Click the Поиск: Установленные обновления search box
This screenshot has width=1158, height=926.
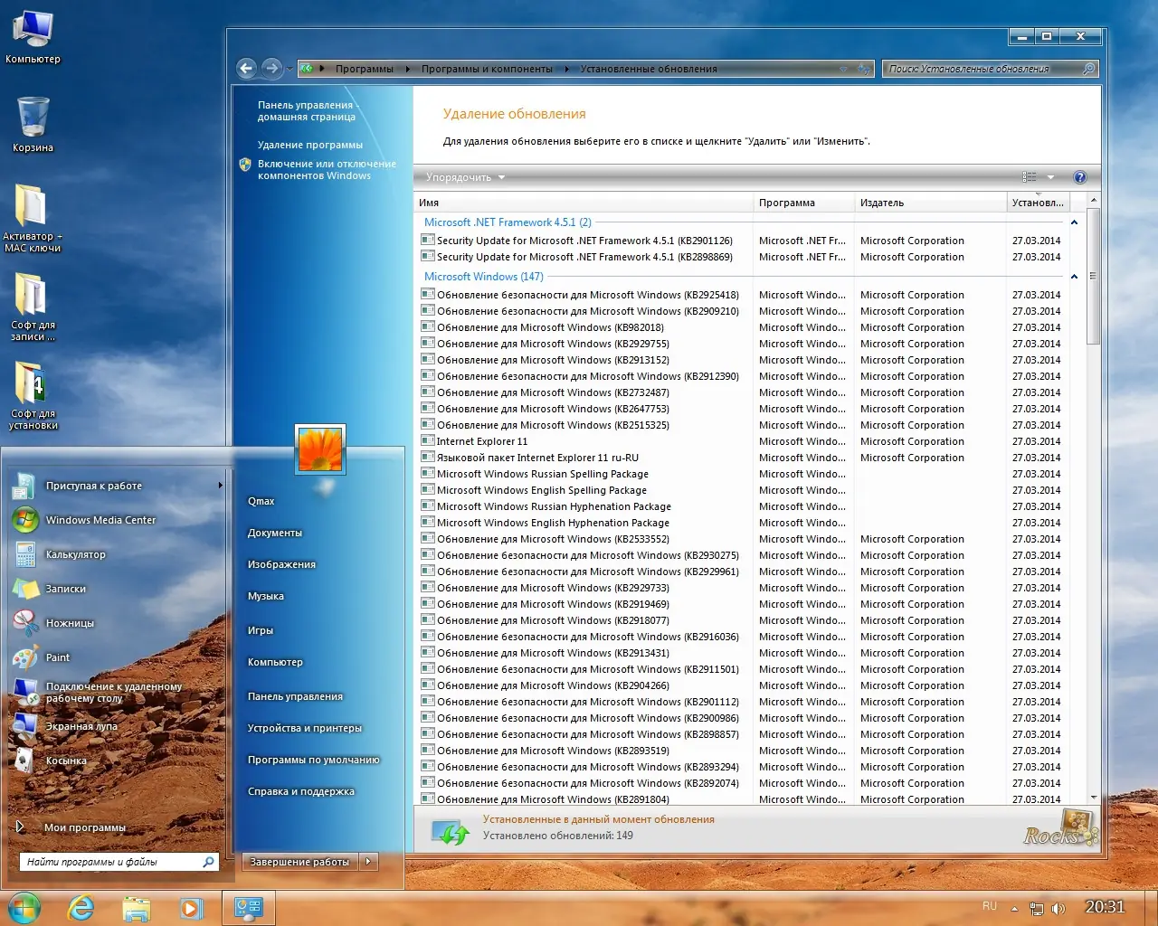pyautogui.click(x=982, y=69)
